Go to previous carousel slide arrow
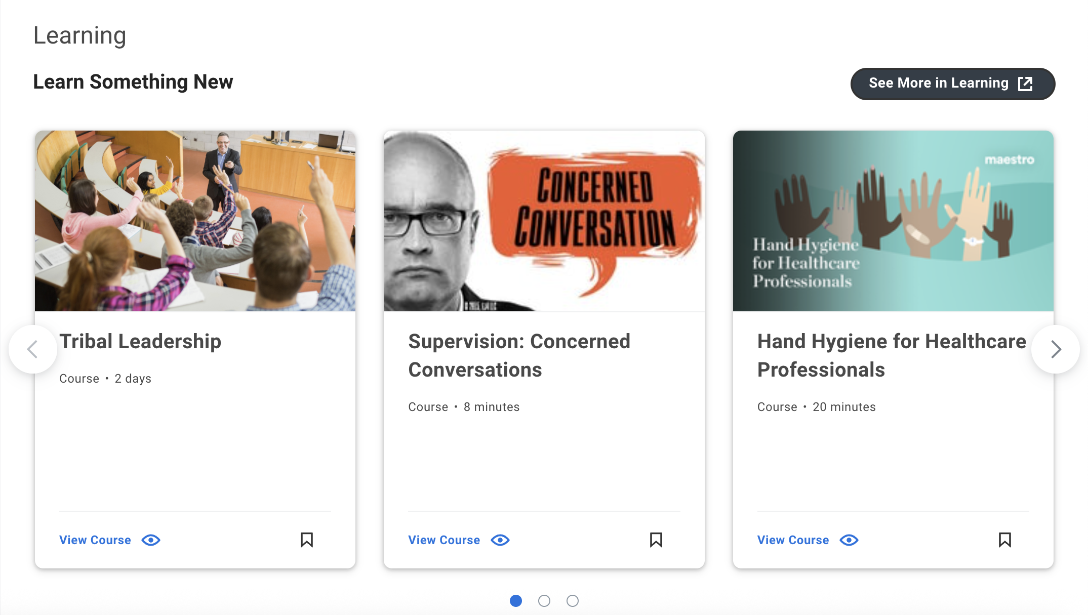1088x615 pixels. point(33,349)
